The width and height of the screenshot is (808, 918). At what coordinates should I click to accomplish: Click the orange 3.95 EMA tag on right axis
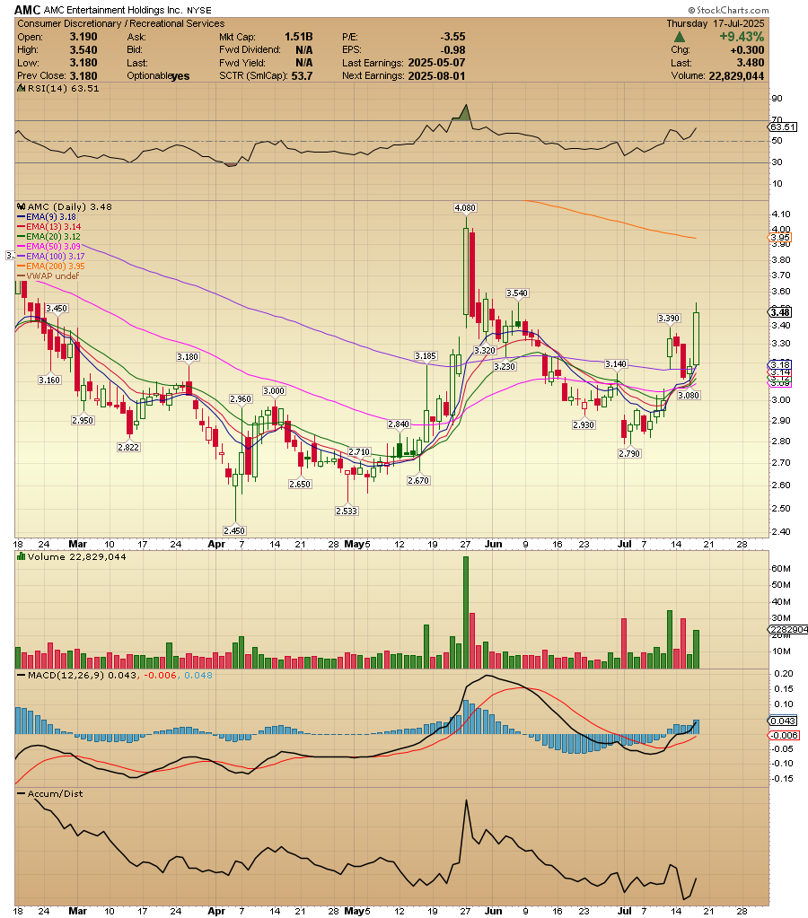point(780,238)
